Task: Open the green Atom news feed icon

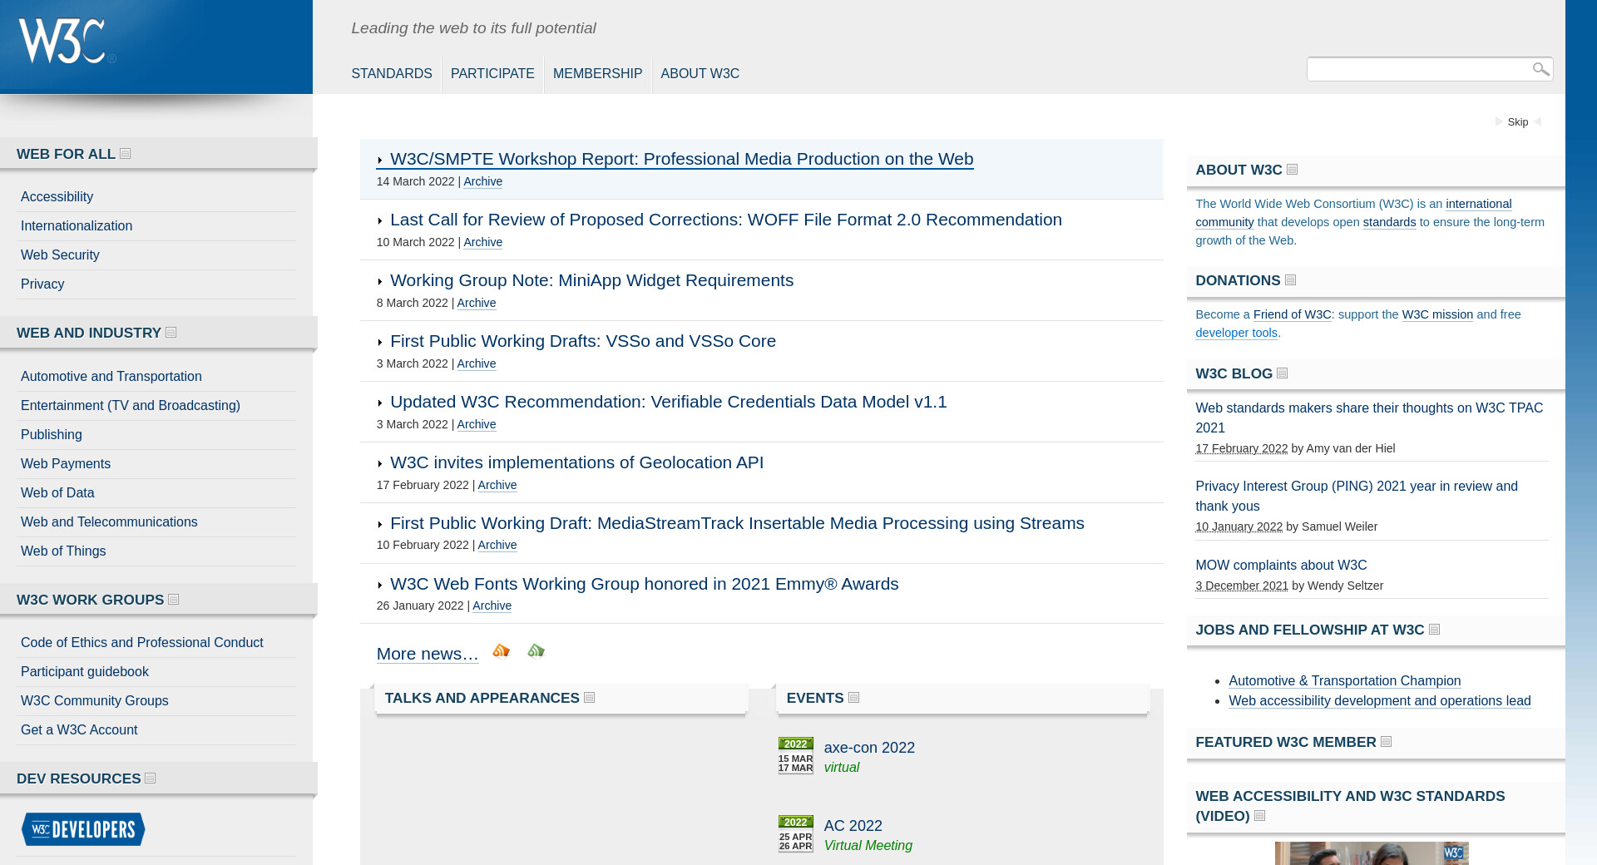Action: [536, 650]
